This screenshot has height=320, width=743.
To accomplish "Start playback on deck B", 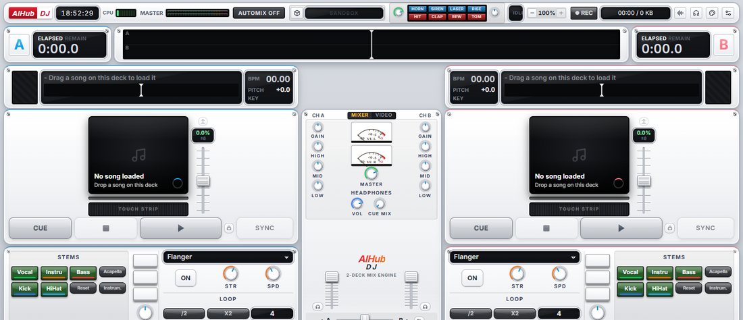I will [621, 228].
